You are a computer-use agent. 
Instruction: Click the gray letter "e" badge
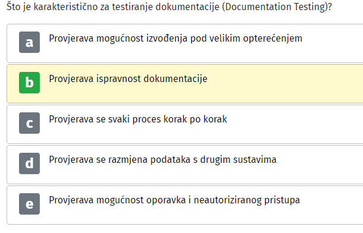pos(29,204)
